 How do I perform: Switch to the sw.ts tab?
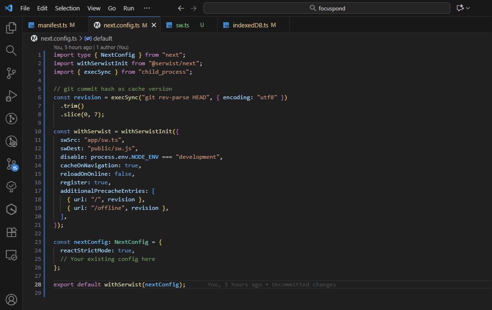point(182,25)
